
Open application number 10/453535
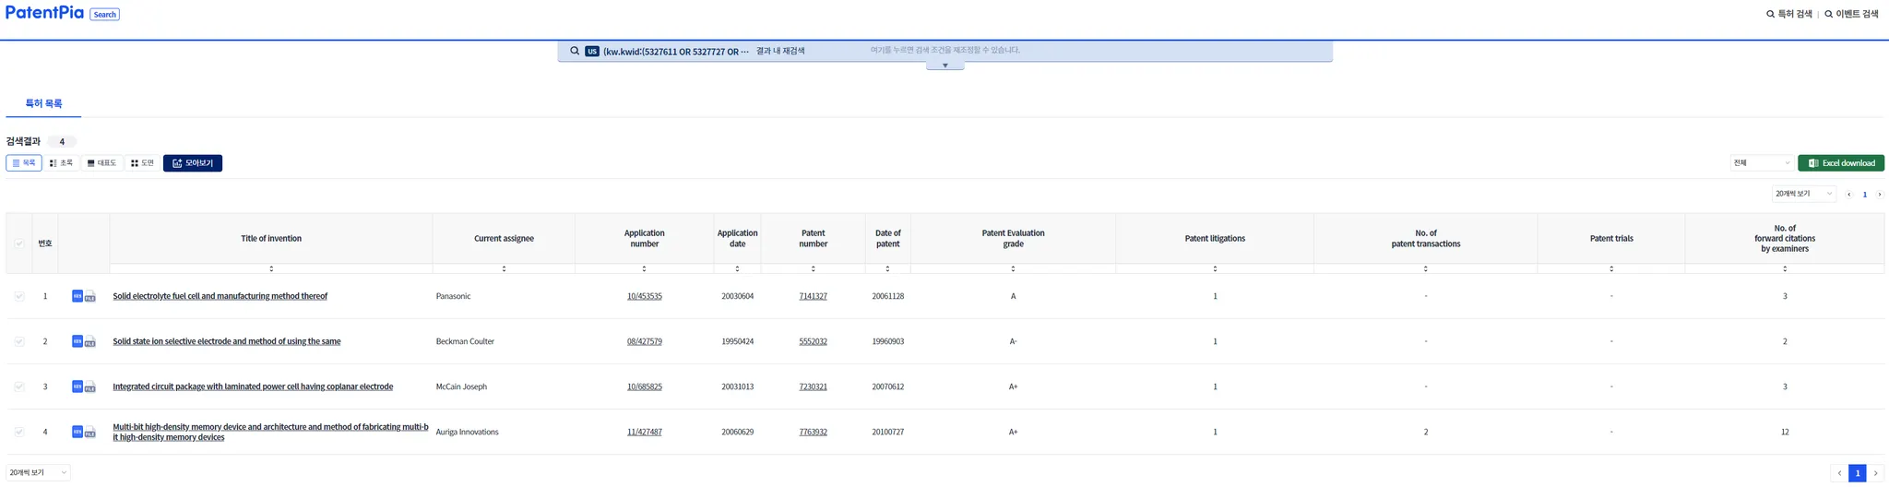644,296
